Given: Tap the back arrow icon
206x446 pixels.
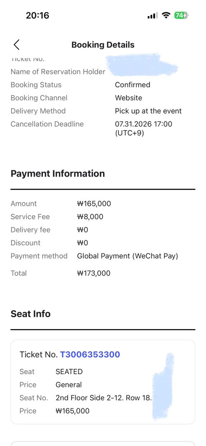Looking at the screenshot, I should tap(17, 45).
